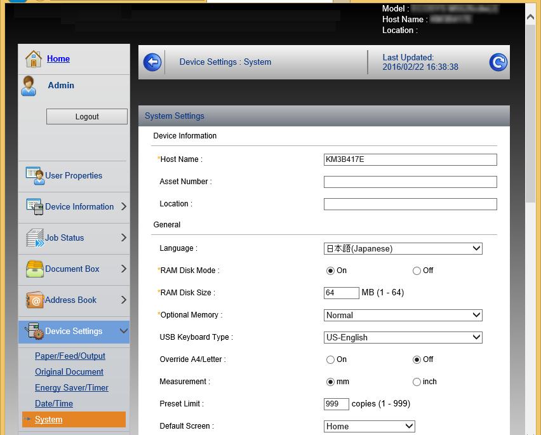Viewport: 541px width, 435px height.
Task: Click the Job Status pages icon
Action: (35, 238)
